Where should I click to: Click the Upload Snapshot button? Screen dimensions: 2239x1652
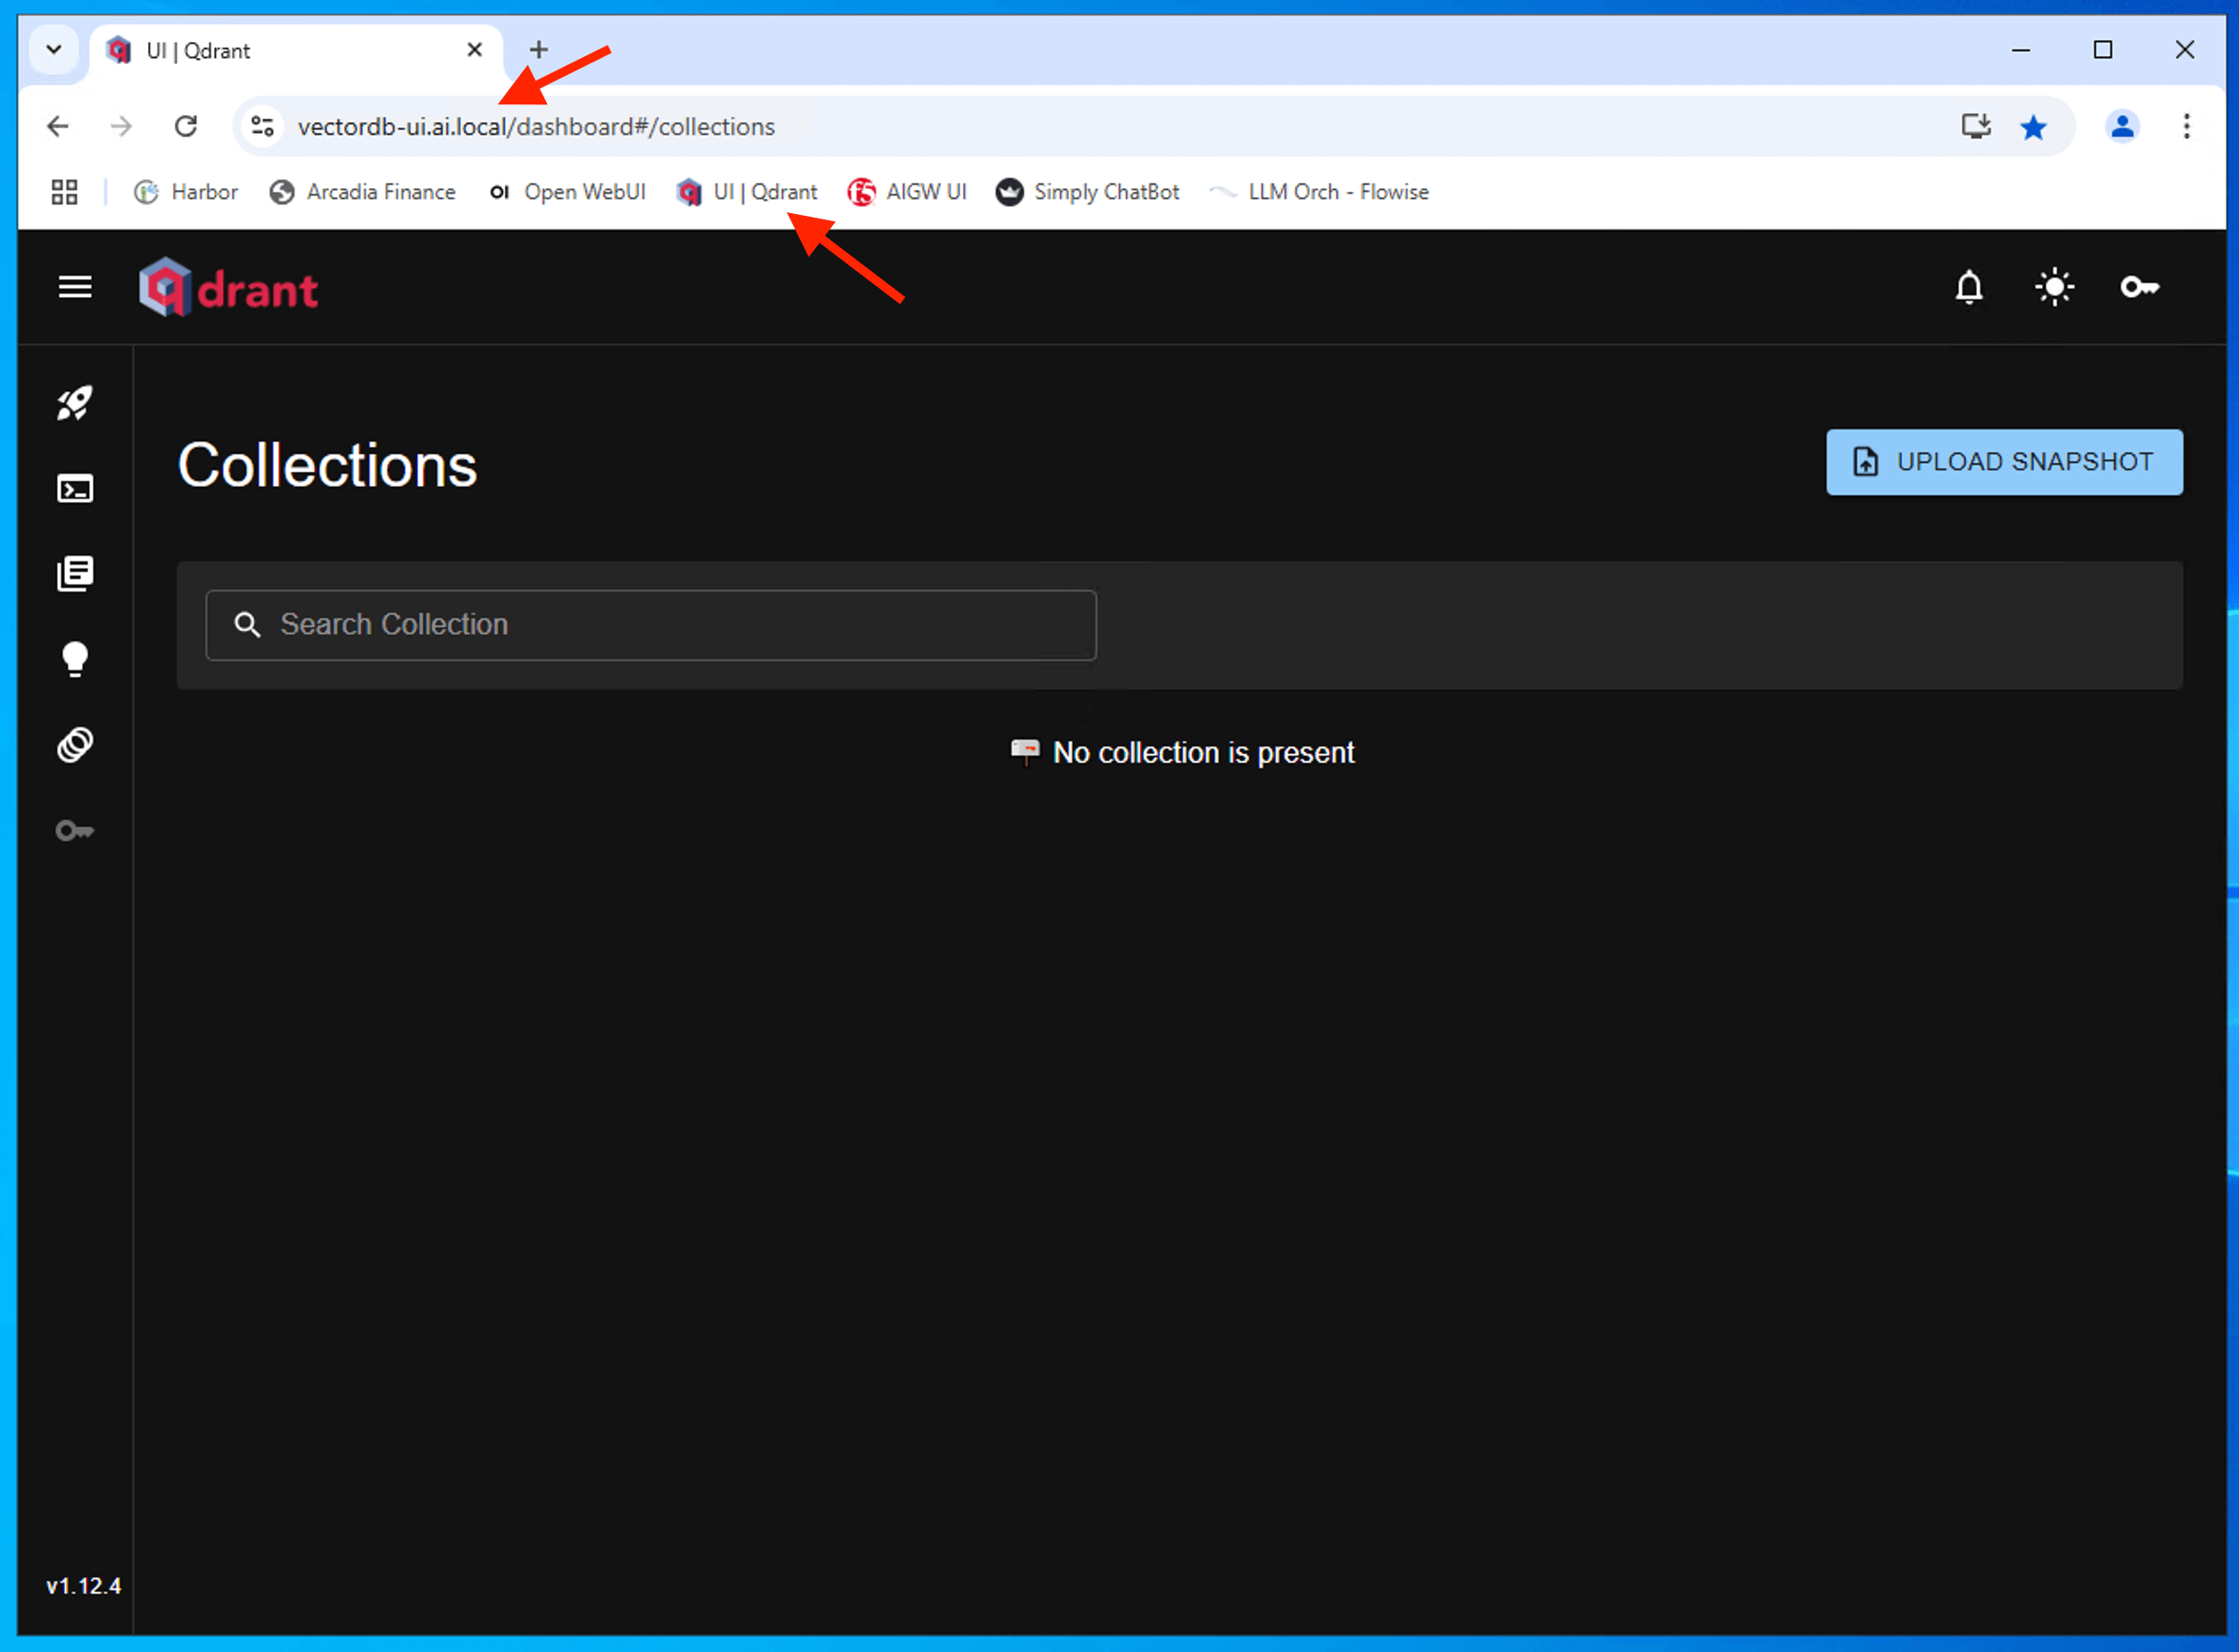[2004, 462]
